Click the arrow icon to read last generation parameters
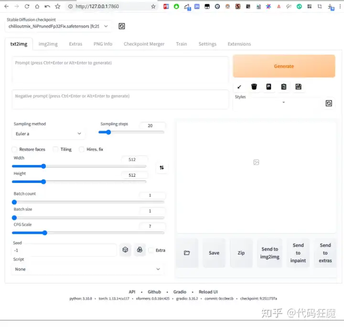Viewport: 344px width, 327px height. click(239, 87)
